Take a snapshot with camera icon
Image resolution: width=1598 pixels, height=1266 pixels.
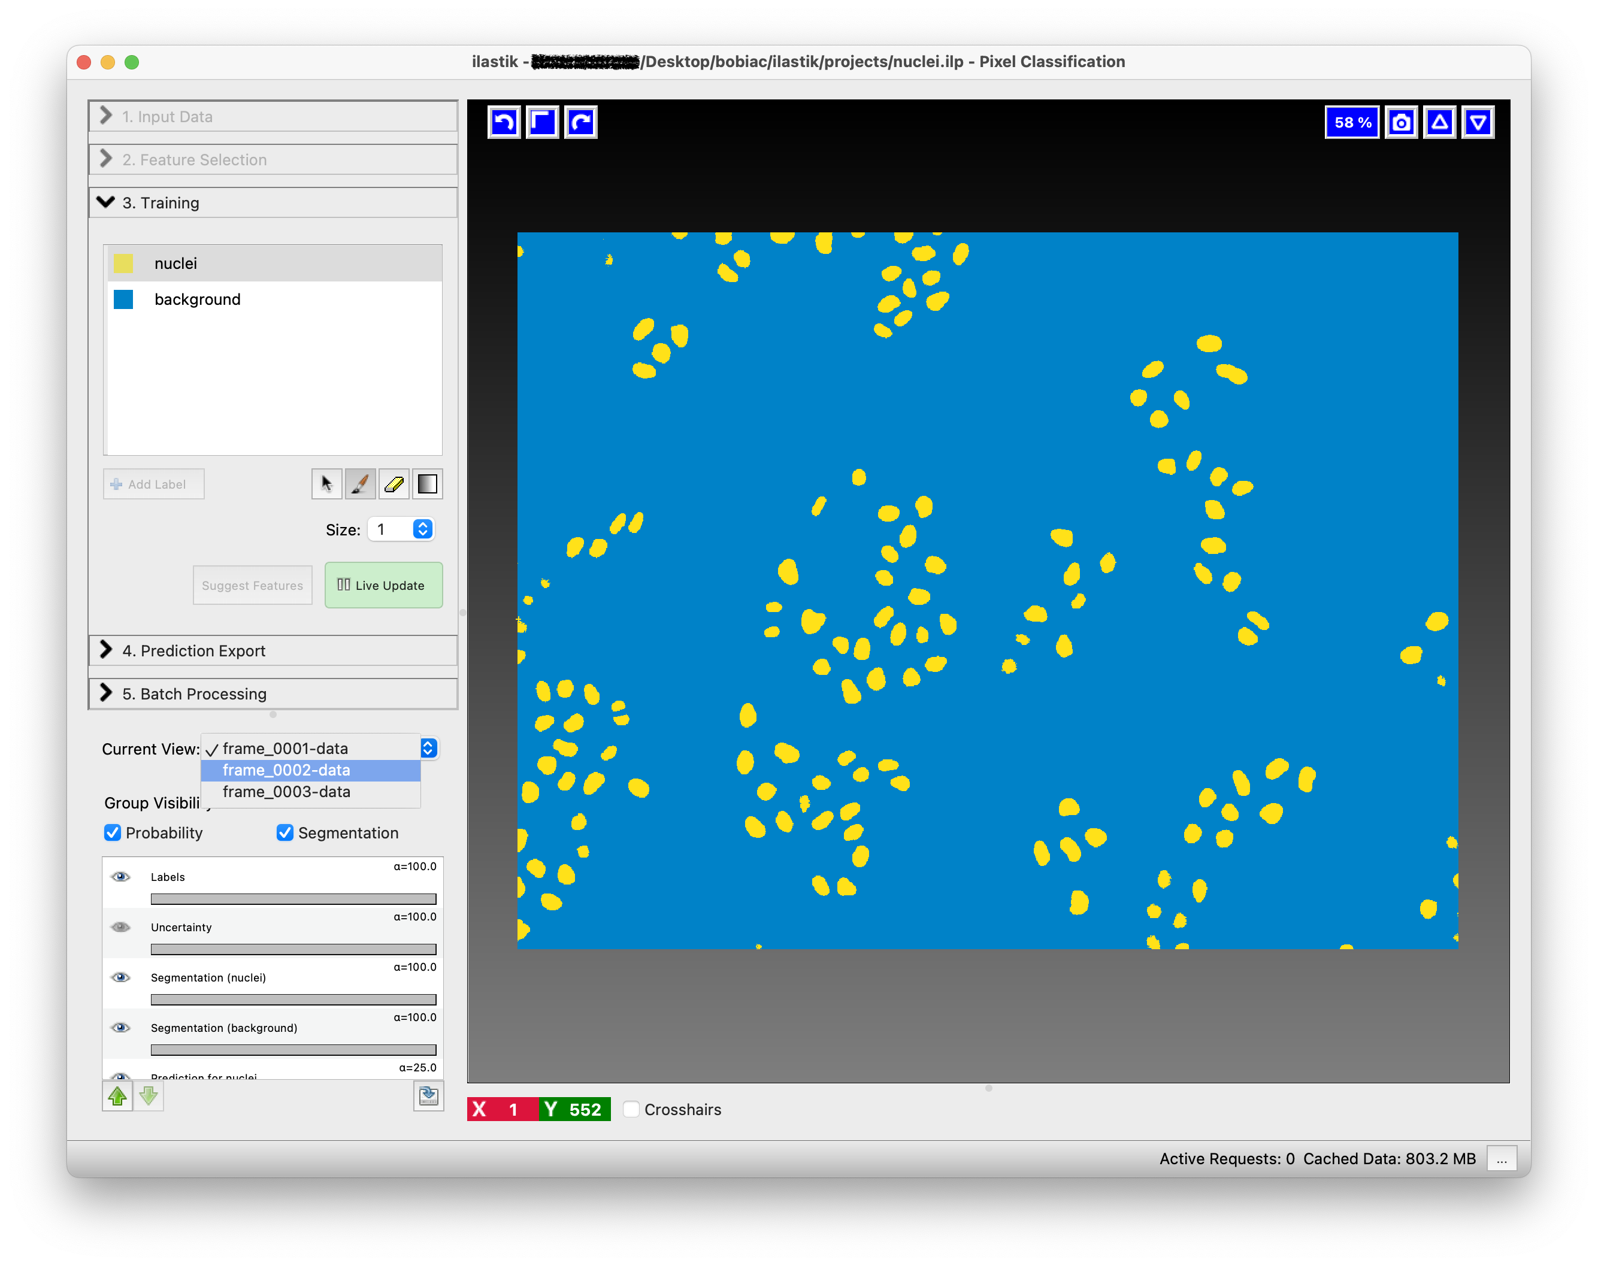pyautogui.click(x=1401, y=122)
